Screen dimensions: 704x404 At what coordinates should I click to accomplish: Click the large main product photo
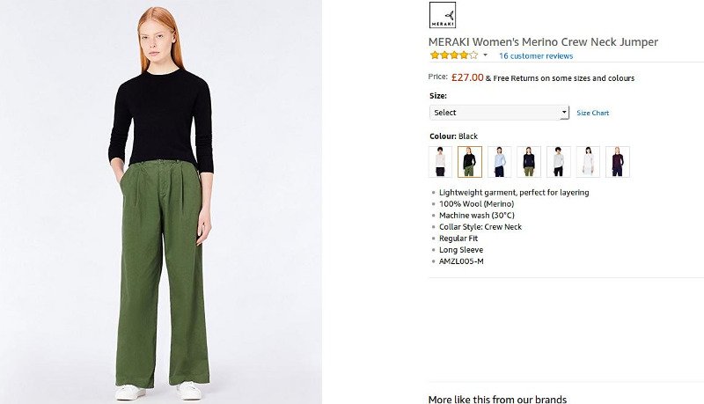[161, 202]
